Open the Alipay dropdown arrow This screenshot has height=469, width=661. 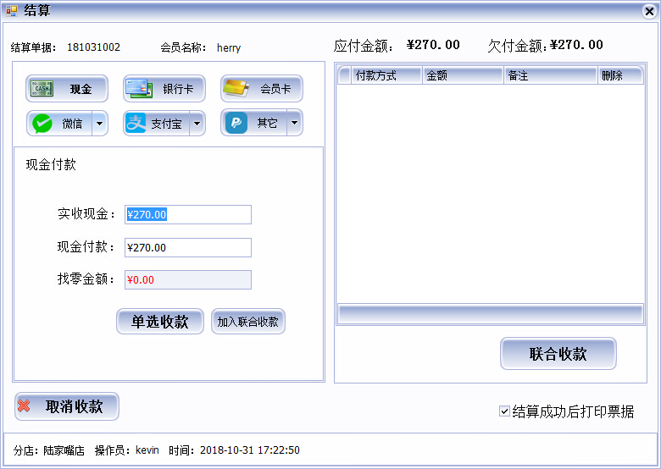coord(197,124)
